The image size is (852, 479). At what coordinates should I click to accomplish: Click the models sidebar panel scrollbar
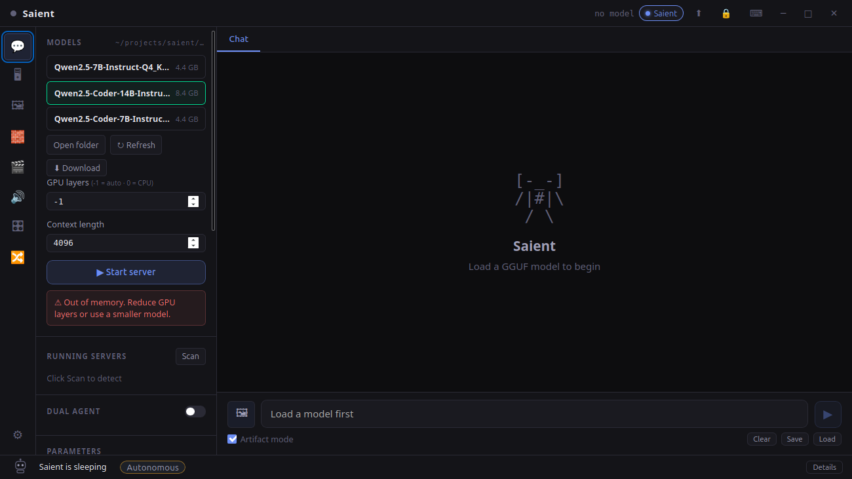(214, 131)
